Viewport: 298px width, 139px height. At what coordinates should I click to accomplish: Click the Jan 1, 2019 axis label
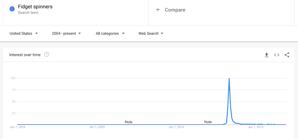(256, 127)
